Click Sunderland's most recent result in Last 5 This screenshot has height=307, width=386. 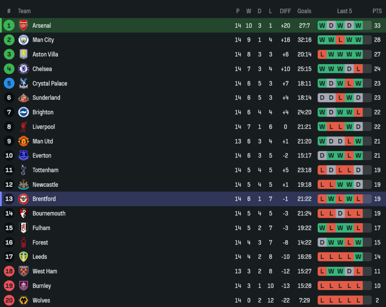point(358,98)
